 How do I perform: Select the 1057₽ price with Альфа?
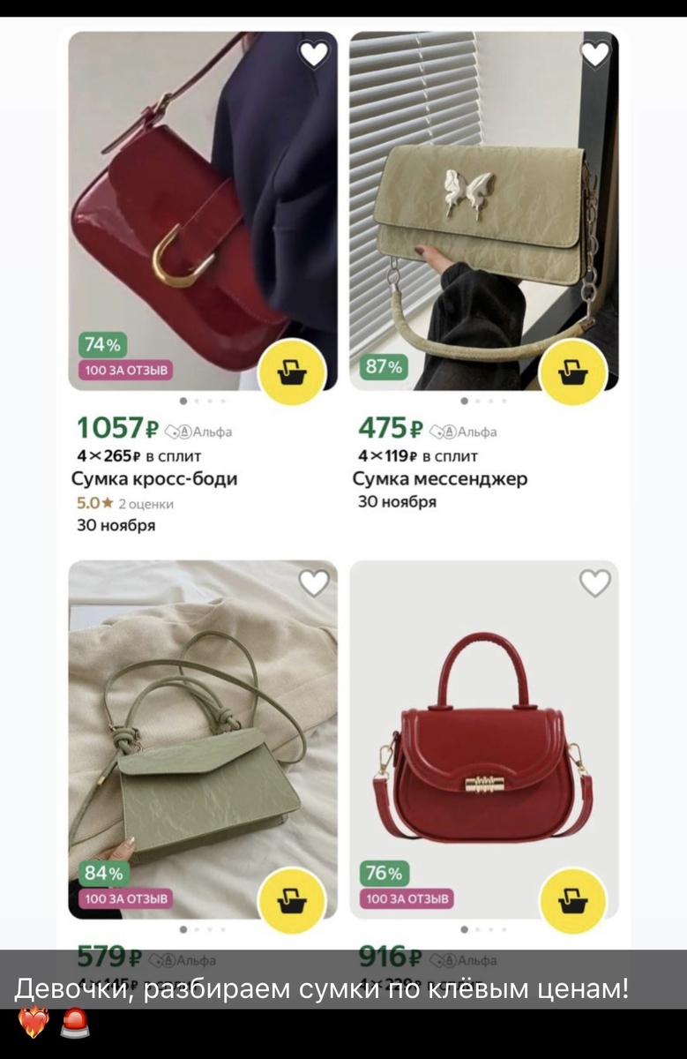pyautogui.click(x=154, y=429)
